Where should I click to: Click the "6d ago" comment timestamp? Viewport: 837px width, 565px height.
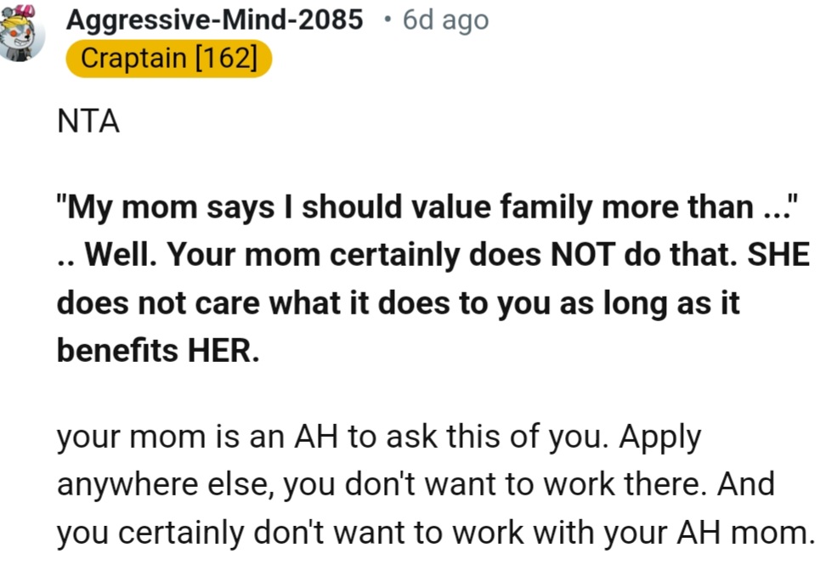(446, 20)
